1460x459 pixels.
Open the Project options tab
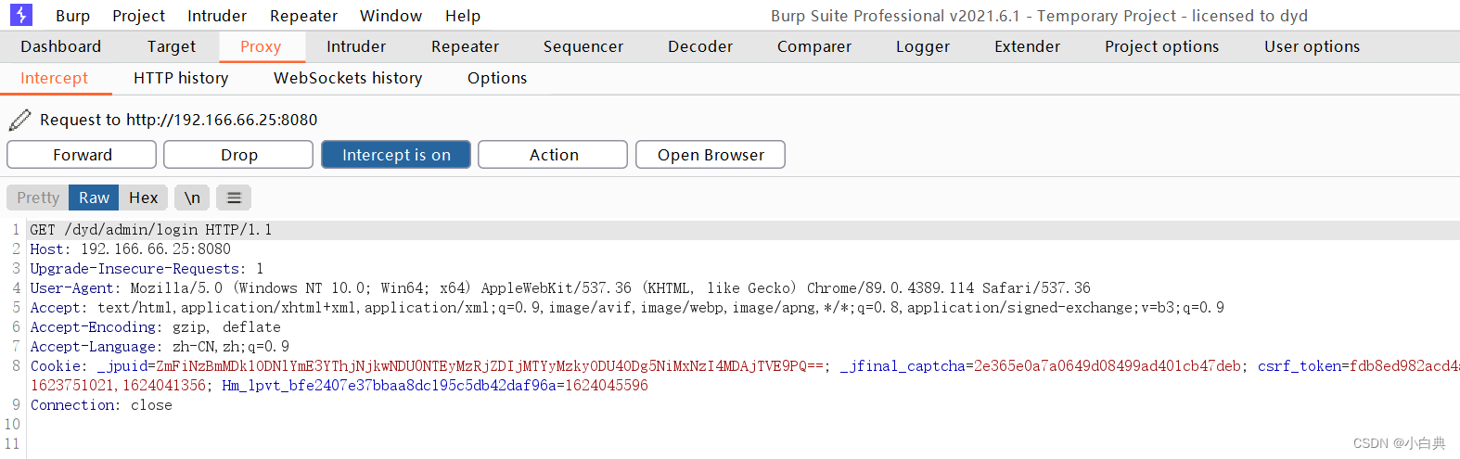(x=1162, y=46)
